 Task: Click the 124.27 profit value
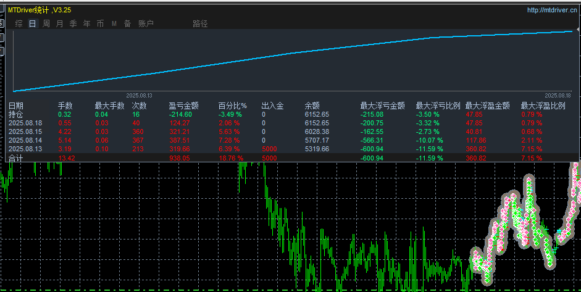pos(179,123)
